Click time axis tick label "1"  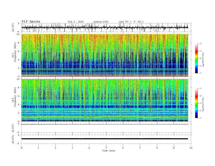point(39,148)
